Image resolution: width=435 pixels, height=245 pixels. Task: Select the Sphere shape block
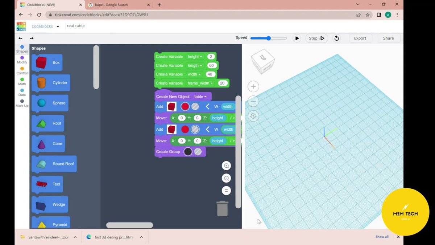[x=50, y=103]
